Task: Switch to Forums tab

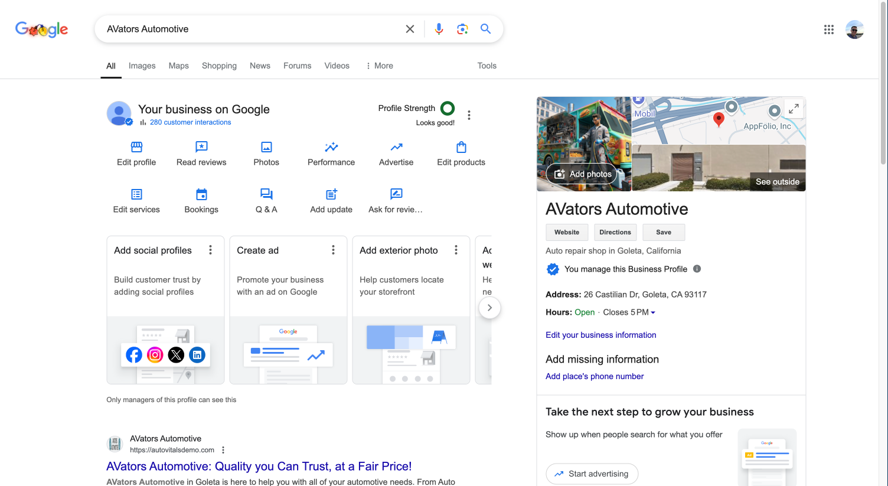Action: pyautogui.click(x=297, y=66)
